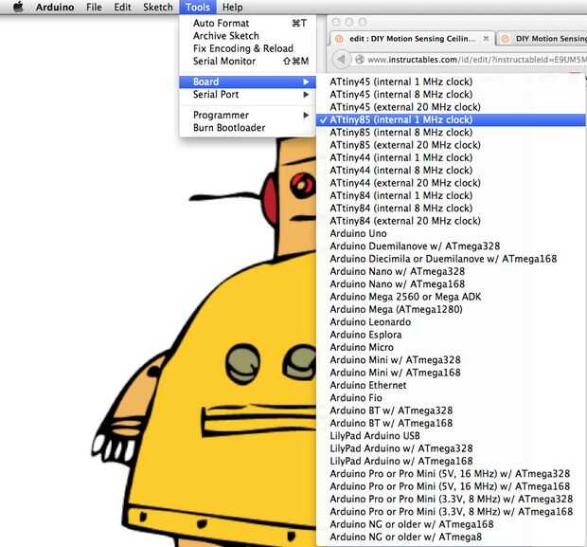
Task: Open the Help menu
Action: tap(232, 8)
